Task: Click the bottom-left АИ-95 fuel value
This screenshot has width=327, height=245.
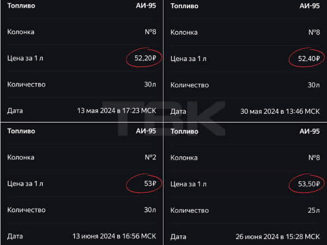Action: click(x=146, y=131)
